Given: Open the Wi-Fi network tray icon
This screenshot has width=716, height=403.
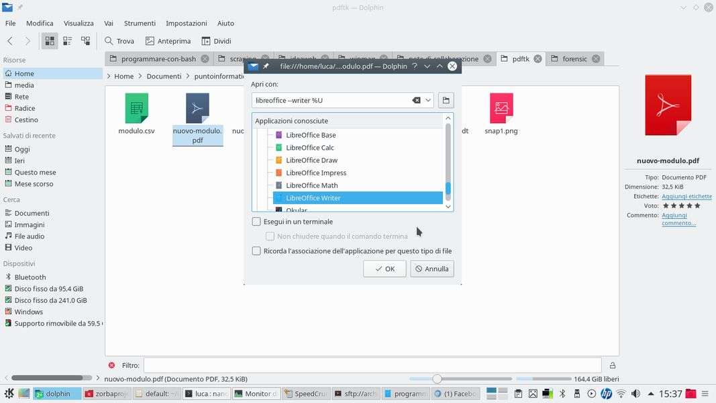Looking at the screenshot, I should (621, 394).
